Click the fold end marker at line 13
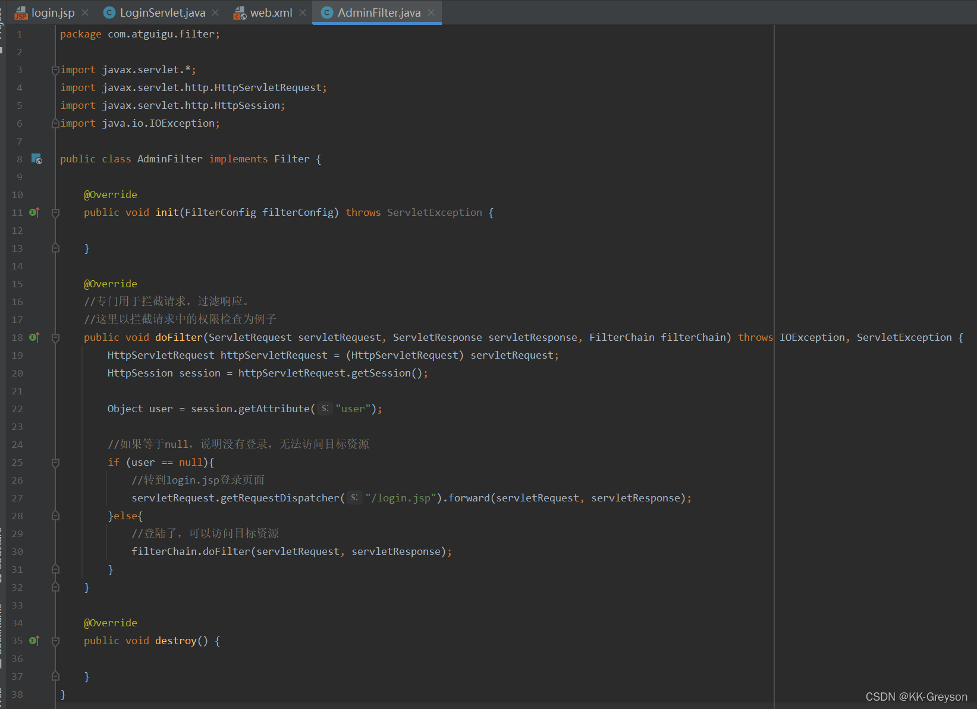This screenshot has width=977, height=709. 55,248
